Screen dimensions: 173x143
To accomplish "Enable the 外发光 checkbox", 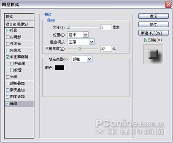I will [7, 44].
